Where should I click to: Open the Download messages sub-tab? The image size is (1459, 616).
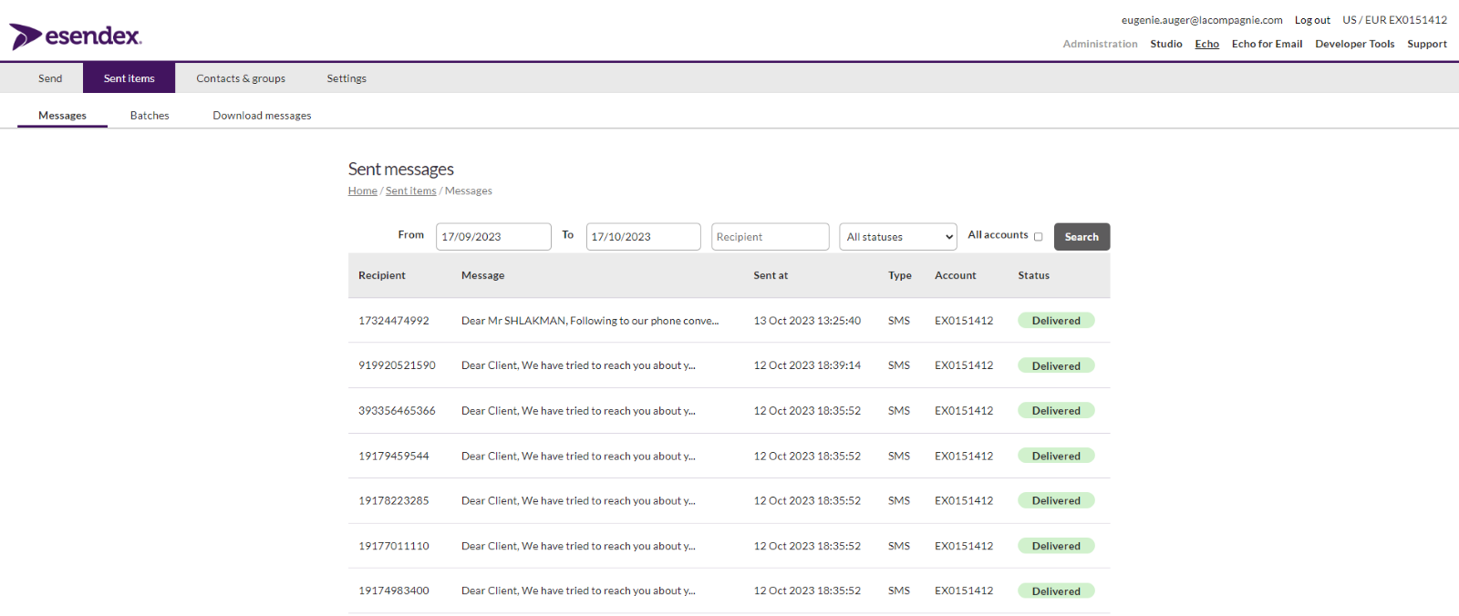pyautogui.click(x=262, y=116)
